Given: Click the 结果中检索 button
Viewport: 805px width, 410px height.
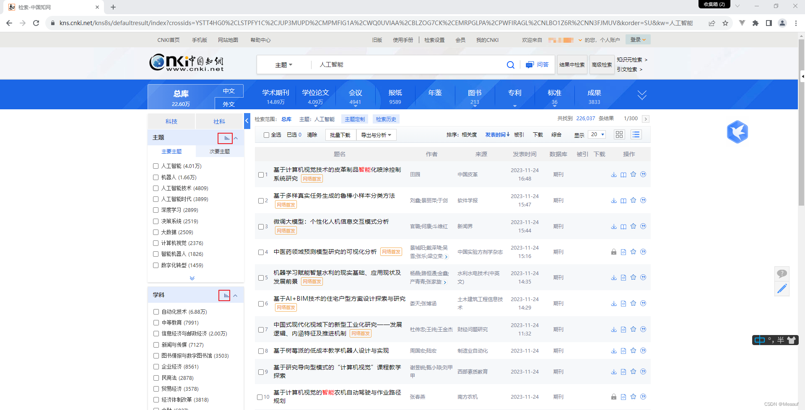Looking at the screenshot, I should [x=572, y=65].
